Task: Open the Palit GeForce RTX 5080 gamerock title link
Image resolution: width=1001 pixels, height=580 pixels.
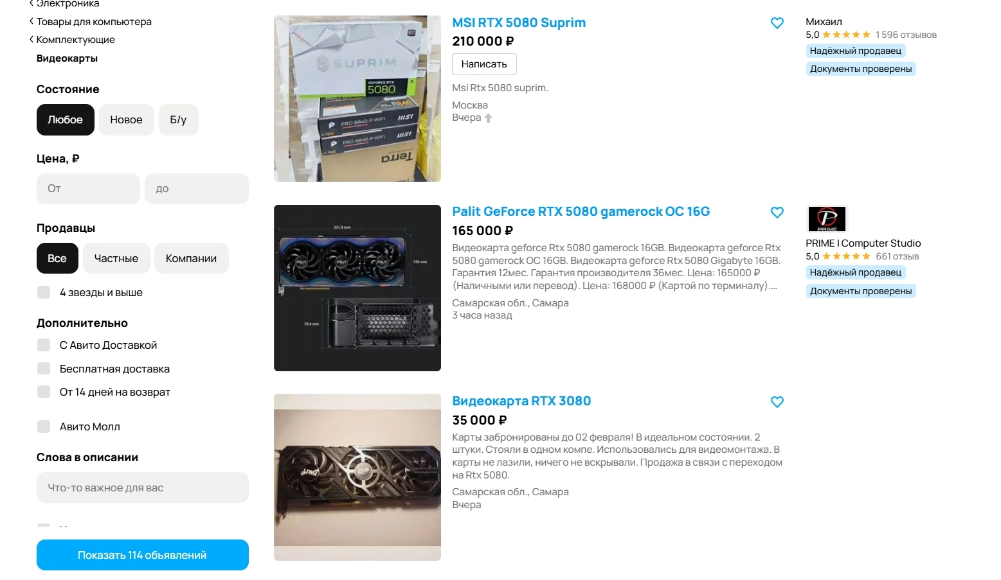Action: tap(581, 211)
